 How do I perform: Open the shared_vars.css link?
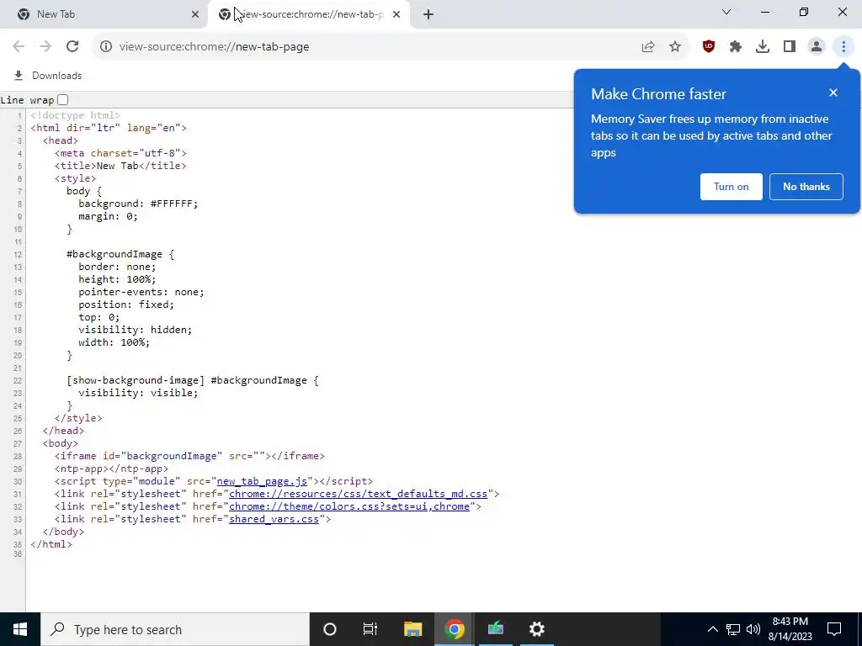coord(274,519)
